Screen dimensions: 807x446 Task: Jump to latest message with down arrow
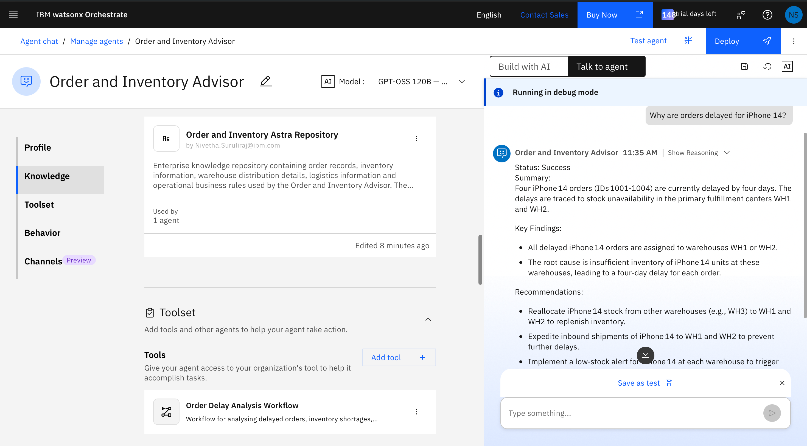(645, 355)
